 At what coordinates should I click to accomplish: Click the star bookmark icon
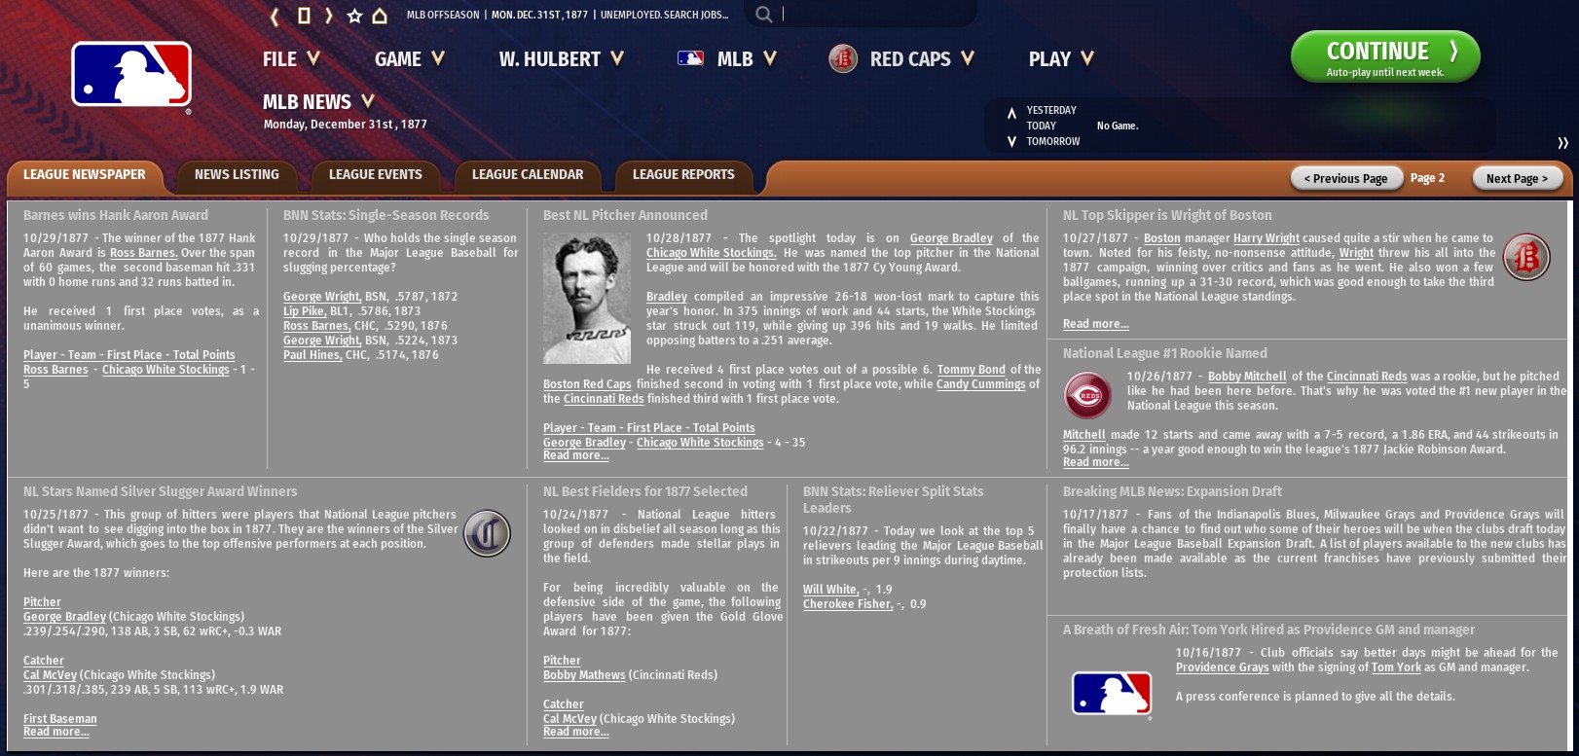coord(354,16)
